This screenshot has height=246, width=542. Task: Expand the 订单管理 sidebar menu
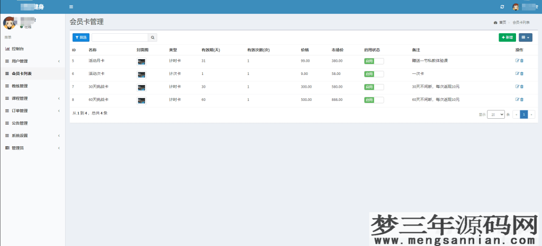click(32, 111)
